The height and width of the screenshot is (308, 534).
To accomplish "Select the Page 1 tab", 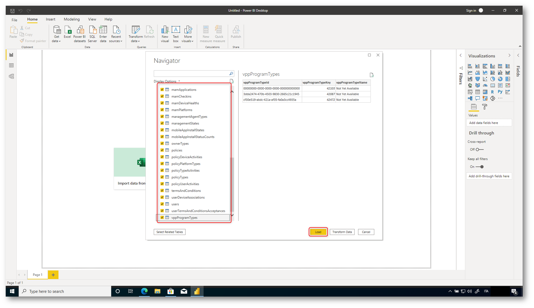I will tap(38, 275).
